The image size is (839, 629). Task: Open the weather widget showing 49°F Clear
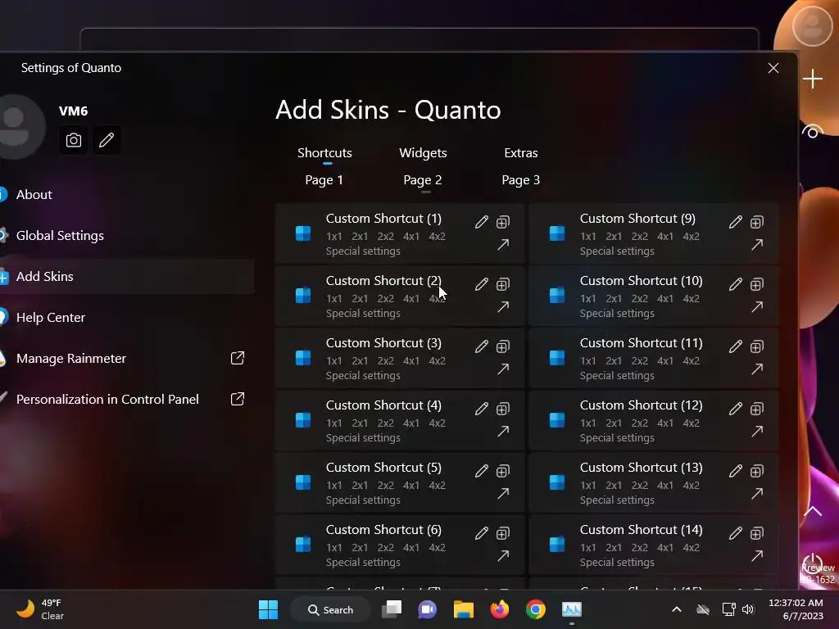(40, 609)
